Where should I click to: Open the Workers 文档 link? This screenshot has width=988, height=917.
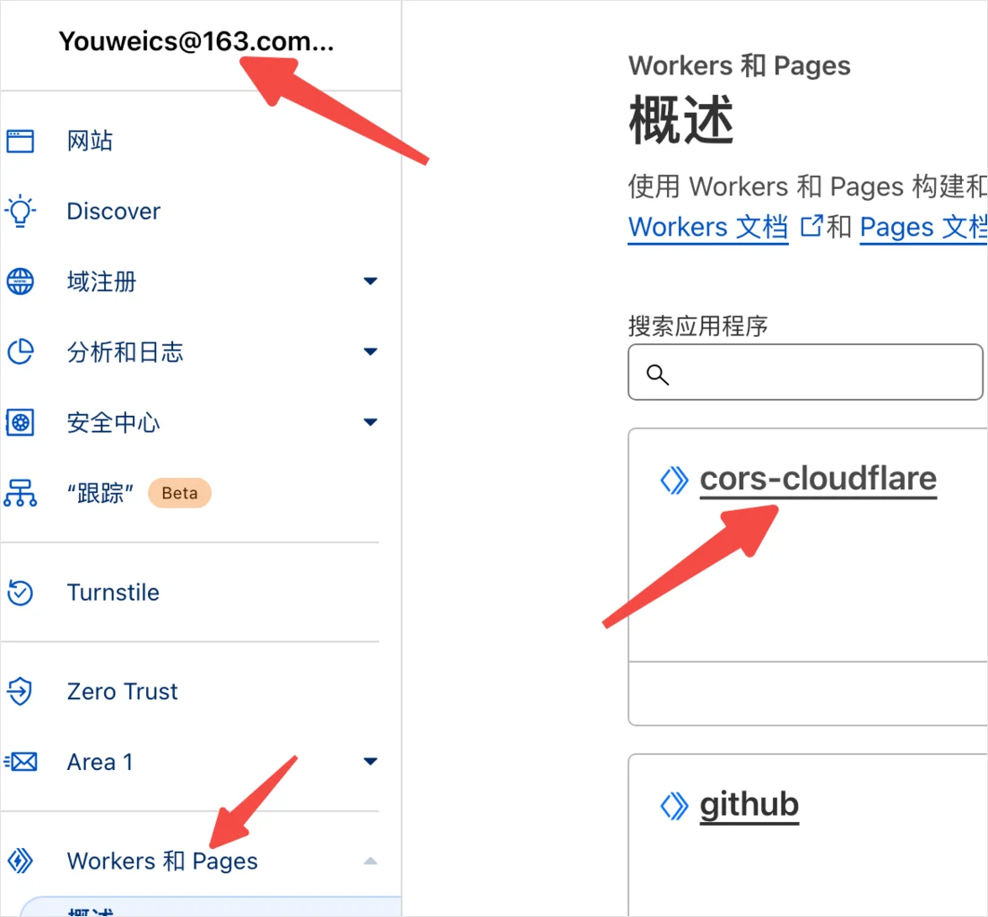708,228
